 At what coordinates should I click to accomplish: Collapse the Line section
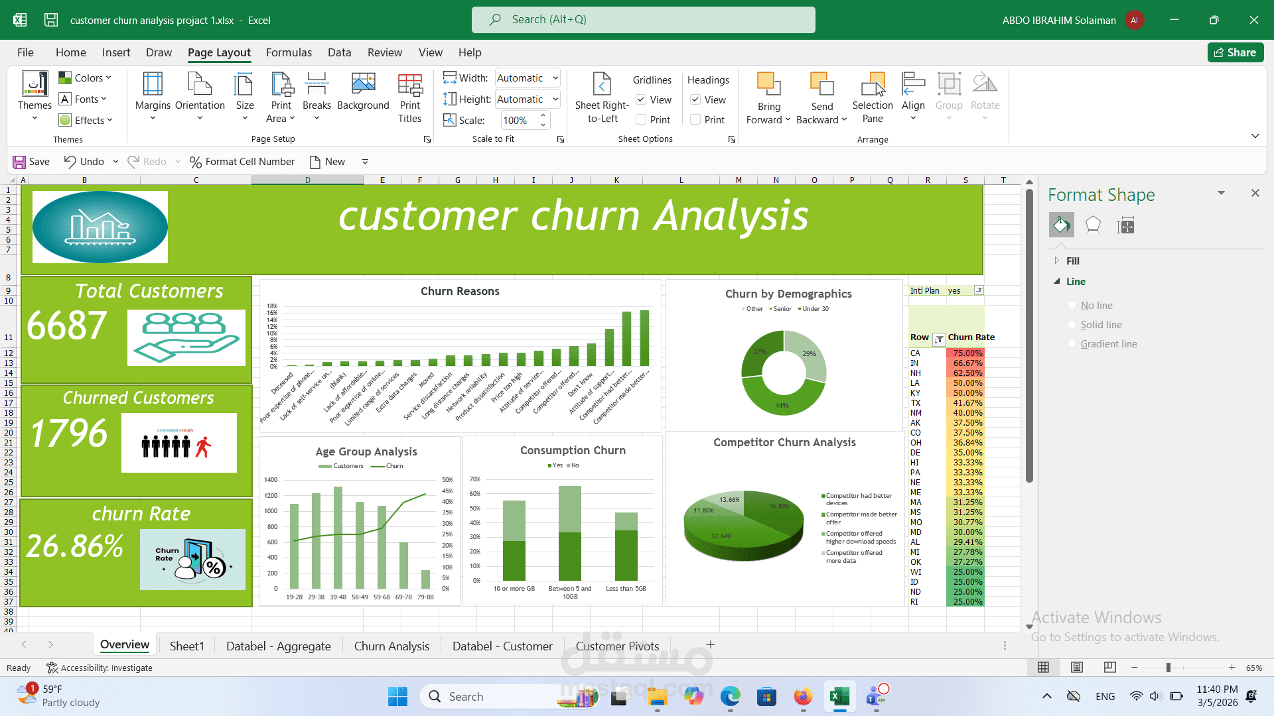pyautogui.click(x=1057, y=281)
